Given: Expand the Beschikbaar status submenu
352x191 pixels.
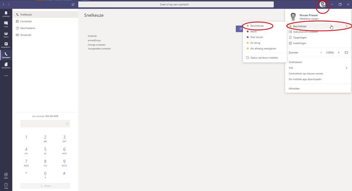Looking at the screenshot, I should pos(318,26).
